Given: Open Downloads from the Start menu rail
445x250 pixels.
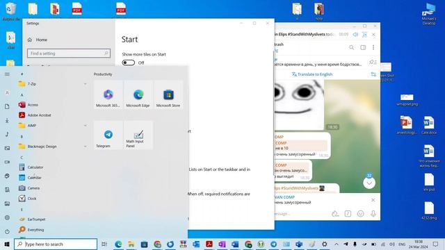Looking at the screenshot, I should (7, 120).
